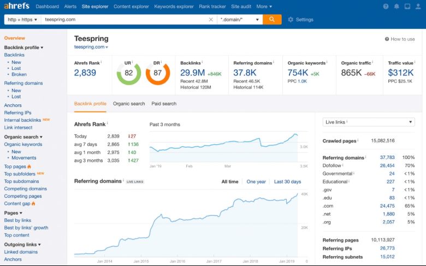Screen dimensions: 426x266
Task: Open Alerts in top navigation
Action: click(x=70, y=7)
